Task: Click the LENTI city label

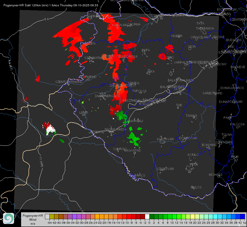Action: [84, 113]
